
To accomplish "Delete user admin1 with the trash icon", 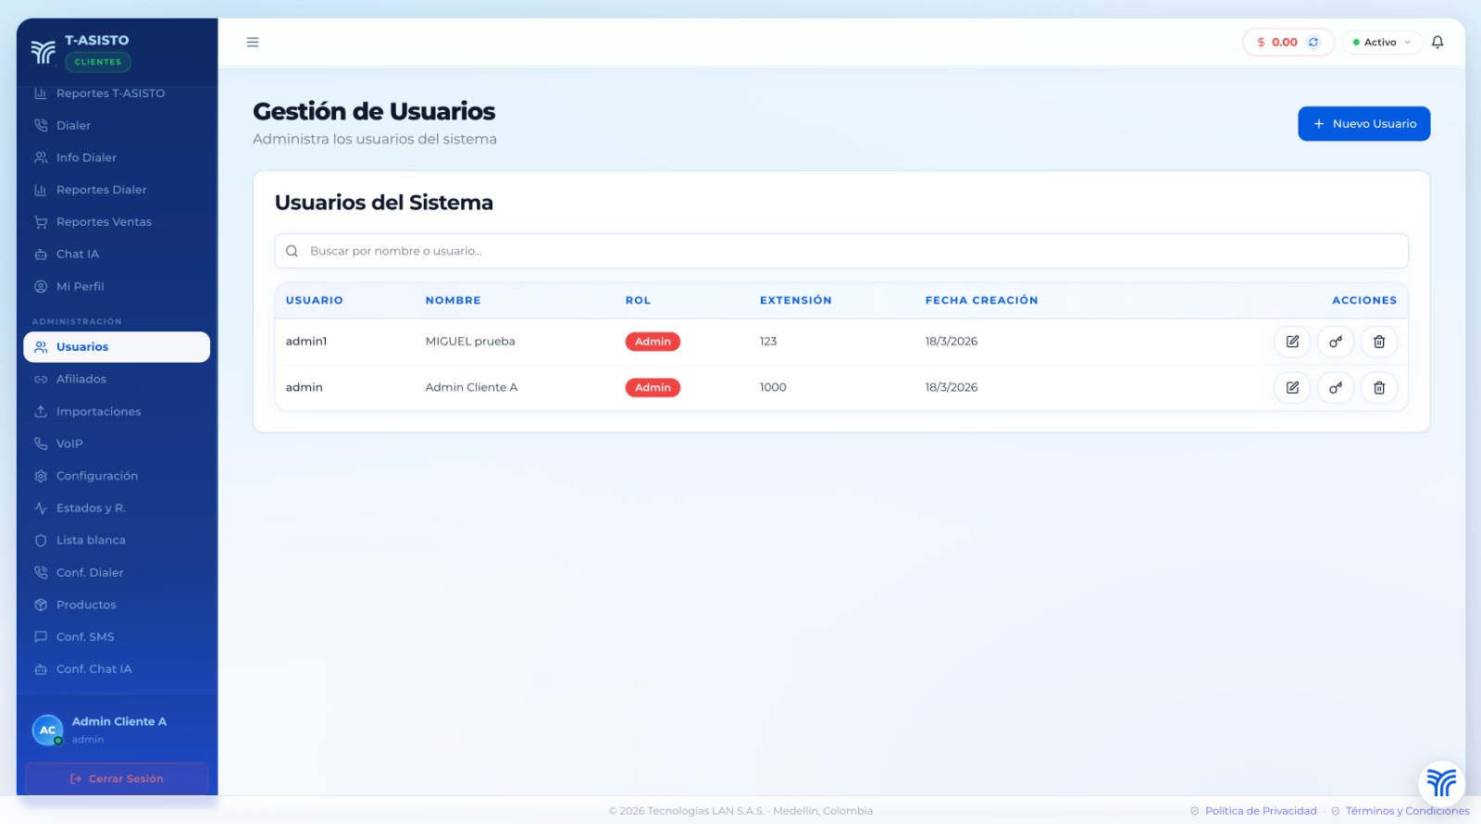I will pyautogui.click(x=1379, y=342).
